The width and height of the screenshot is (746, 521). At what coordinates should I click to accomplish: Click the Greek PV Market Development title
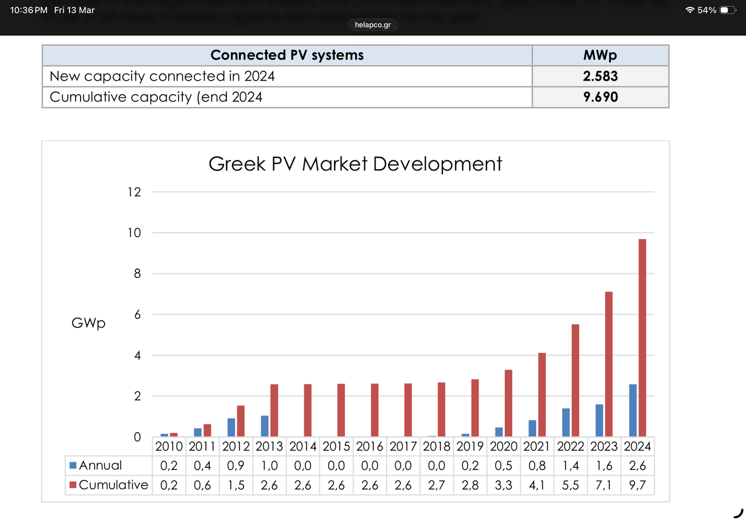pyautogui.click(x=355, y=164)
